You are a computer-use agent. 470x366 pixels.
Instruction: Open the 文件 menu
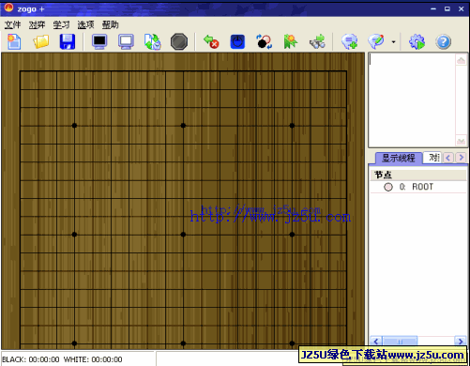pyautogui.click(x=12, y=24)
